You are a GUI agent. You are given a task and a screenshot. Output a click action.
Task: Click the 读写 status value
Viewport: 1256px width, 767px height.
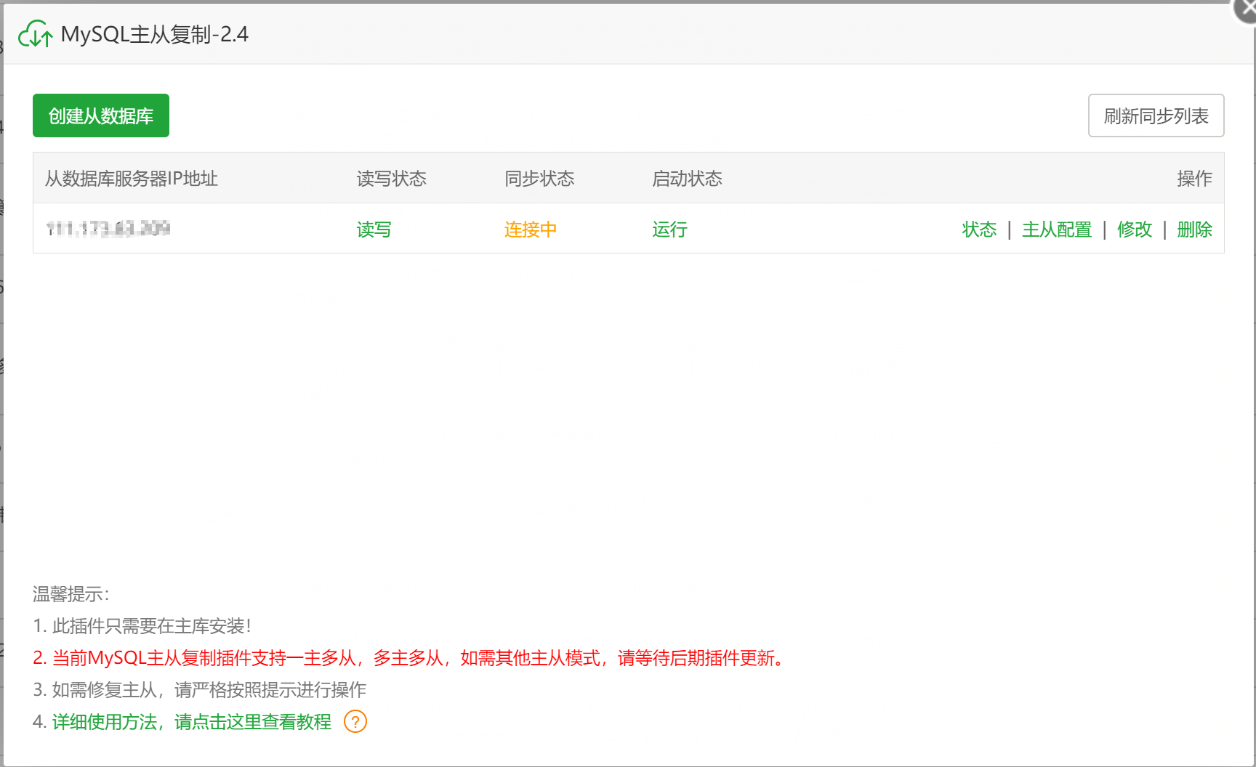point(374,230)
